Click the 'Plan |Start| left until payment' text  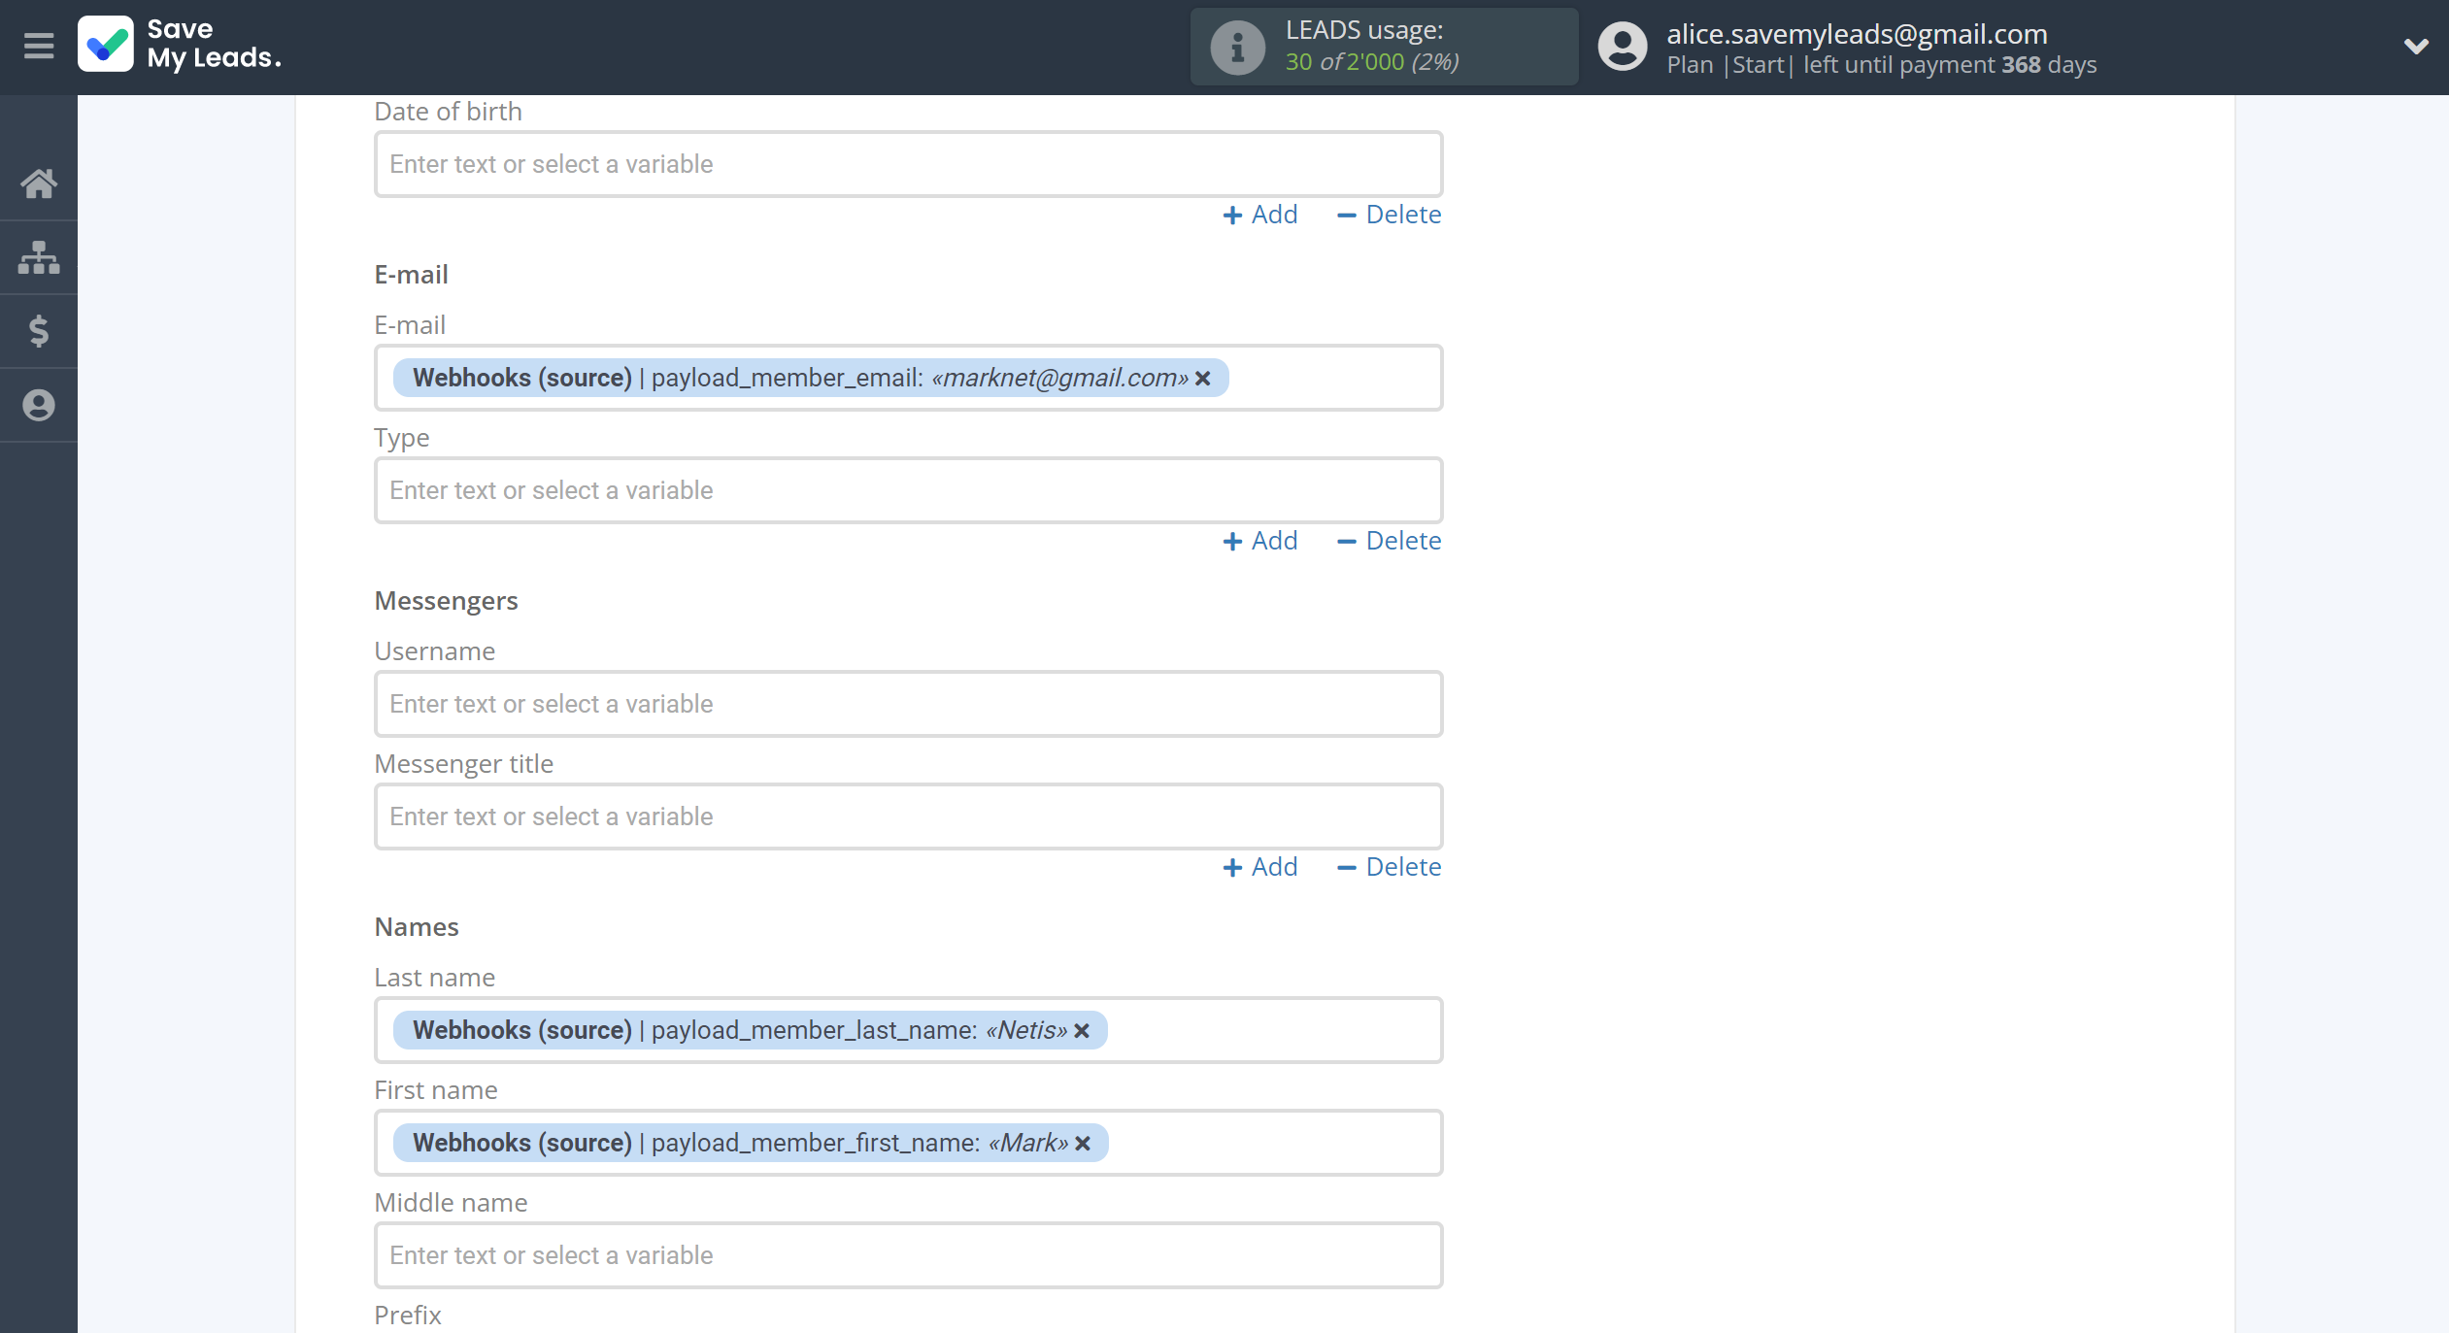[1830, 65]
